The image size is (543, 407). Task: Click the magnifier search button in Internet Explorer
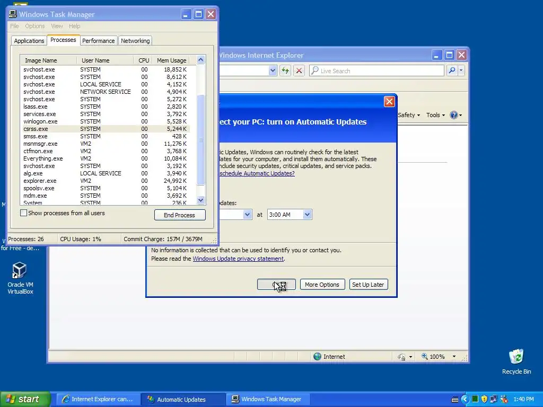(x=452, y=70)
